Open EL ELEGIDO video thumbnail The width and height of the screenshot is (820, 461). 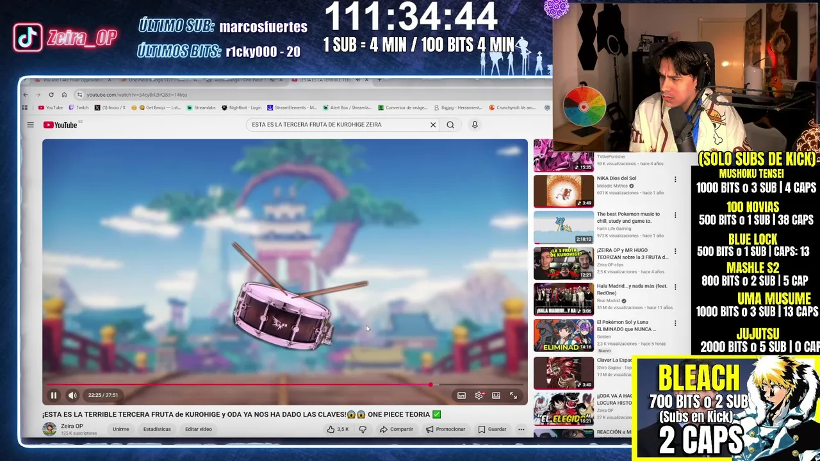point(564,408)
